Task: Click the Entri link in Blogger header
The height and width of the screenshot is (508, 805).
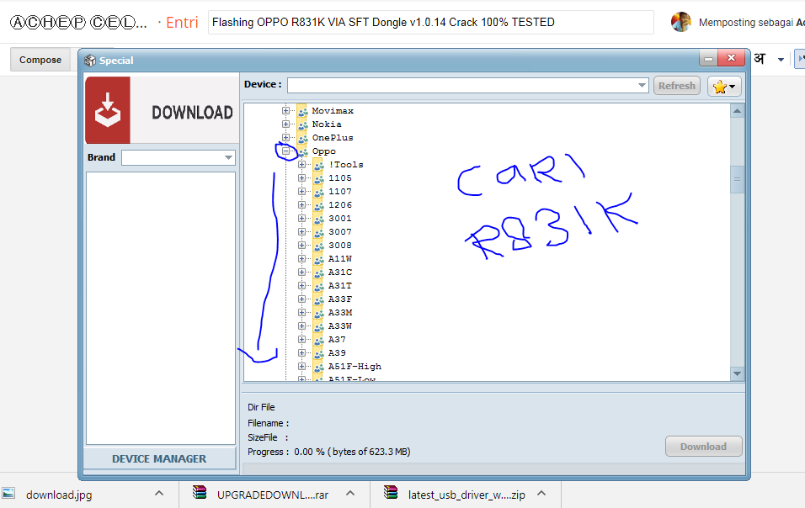Action: click(x=182, y=23)
